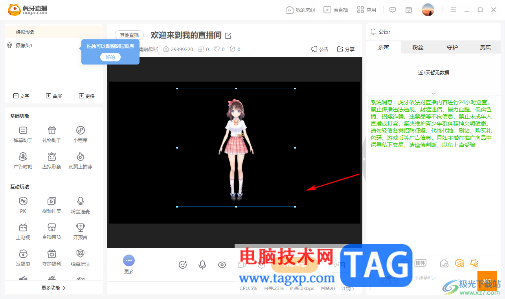Share the stream via 分享
This screenshot has height=299, width=505.
coord(345,49)
